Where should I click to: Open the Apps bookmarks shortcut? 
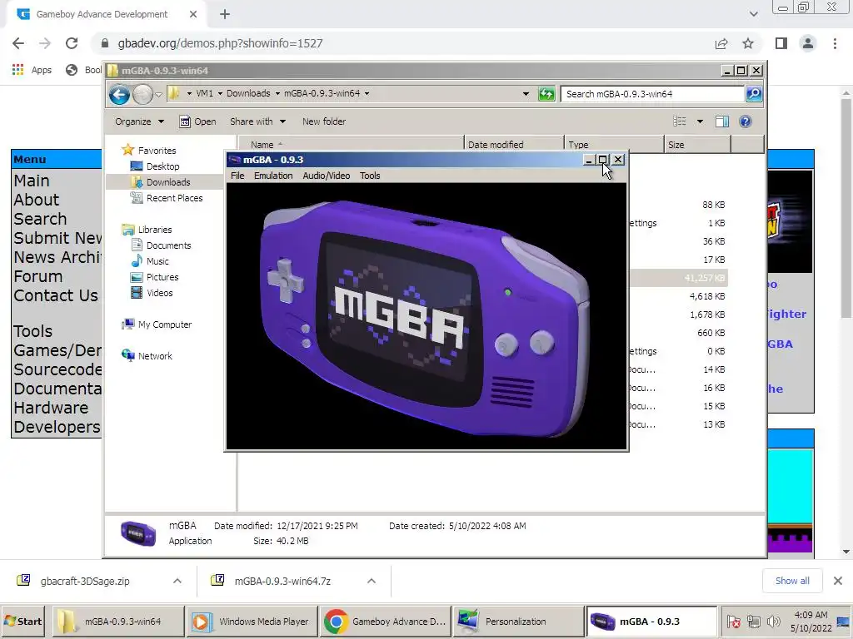pyautogui.click(x=32, y=70)
